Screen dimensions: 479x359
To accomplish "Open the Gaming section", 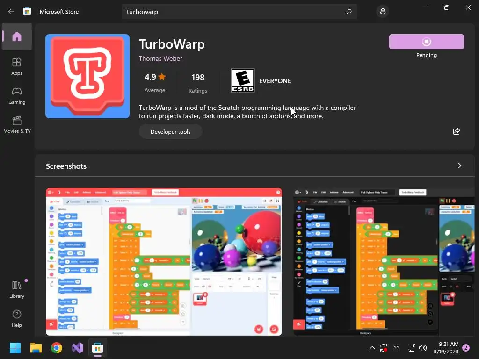I will (x=17, y=95).
